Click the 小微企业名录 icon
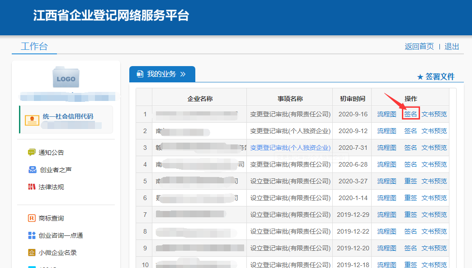This screenshot has height=268, width=472. pos(32,253)
